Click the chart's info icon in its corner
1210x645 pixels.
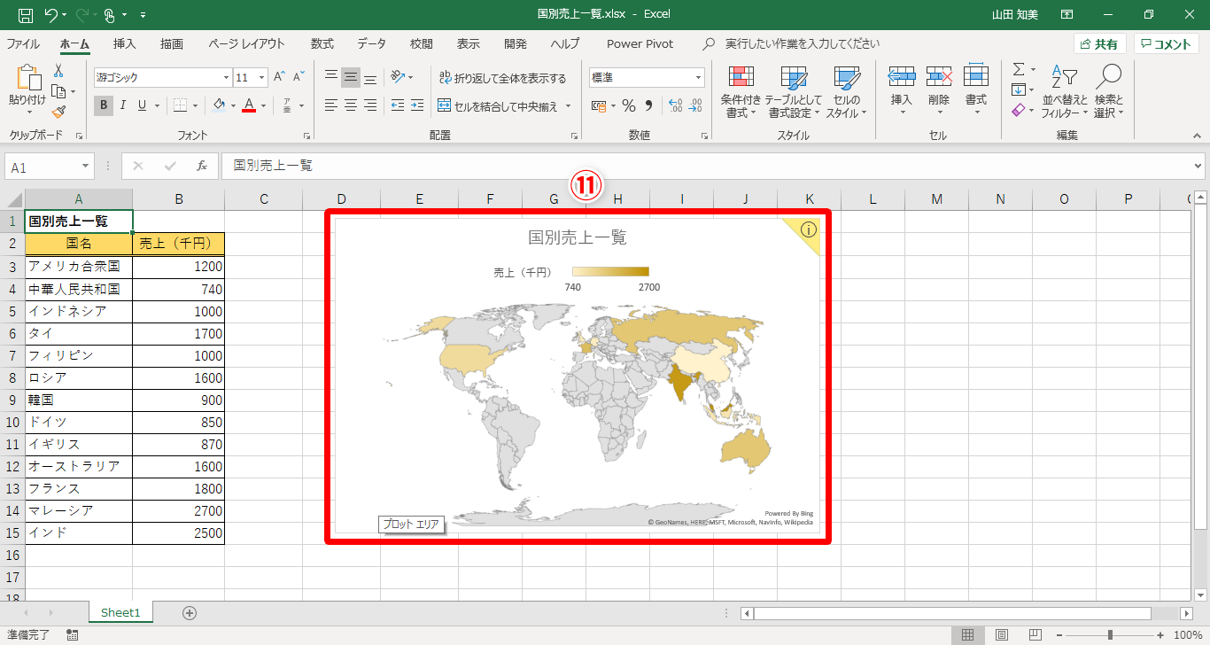808,229
